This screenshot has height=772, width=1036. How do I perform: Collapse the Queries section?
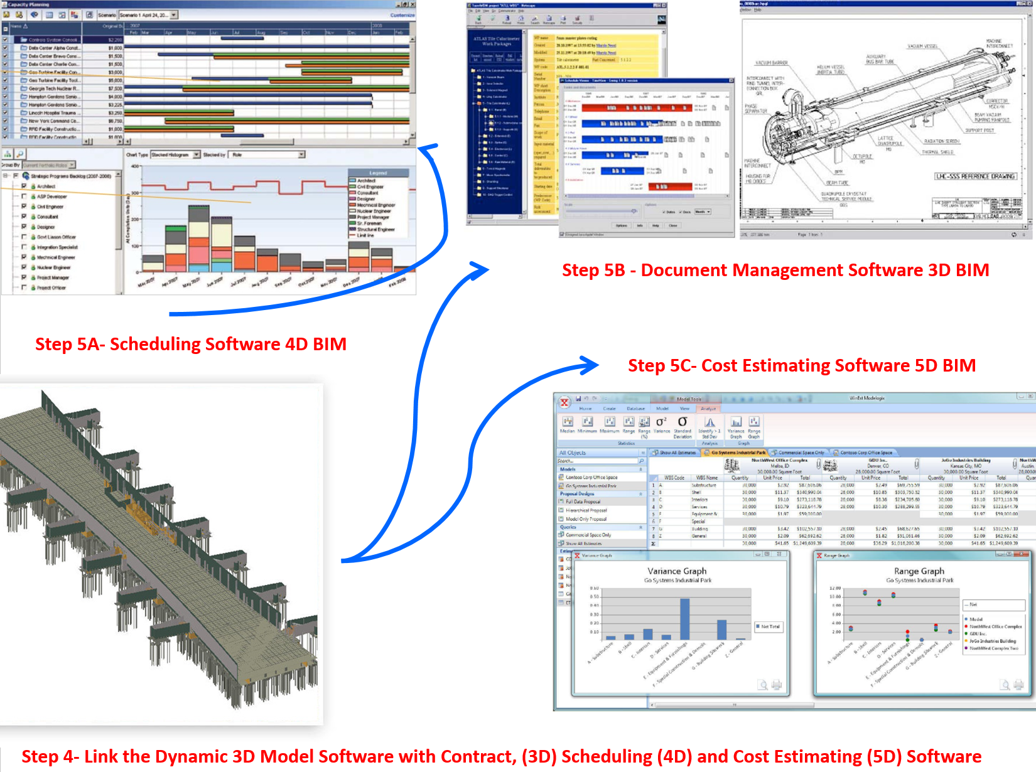641,527
